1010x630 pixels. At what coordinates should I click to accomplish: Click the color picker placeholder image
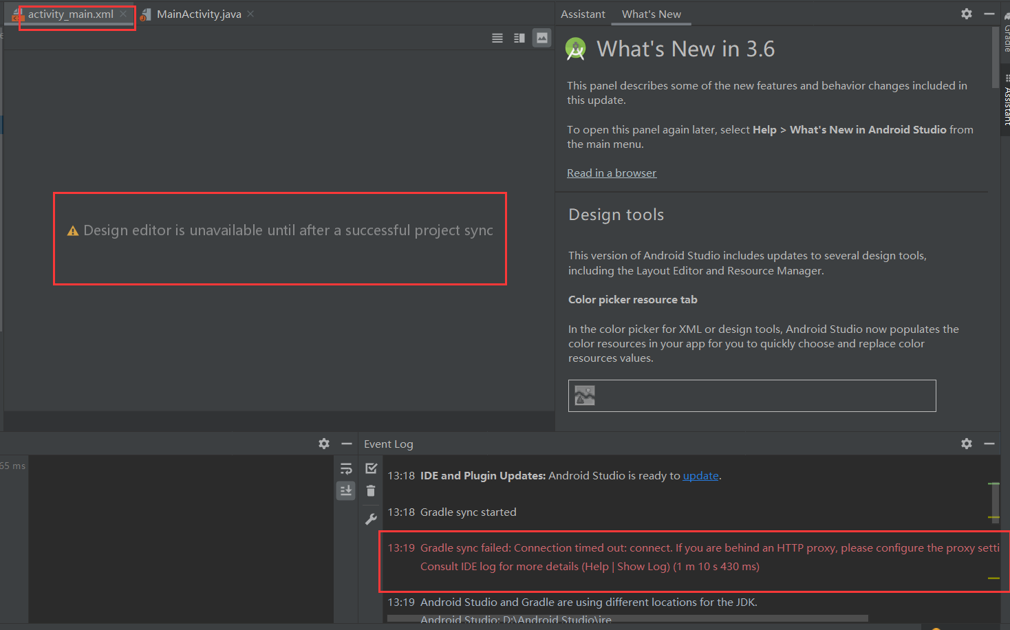click(x=585, y=395)
